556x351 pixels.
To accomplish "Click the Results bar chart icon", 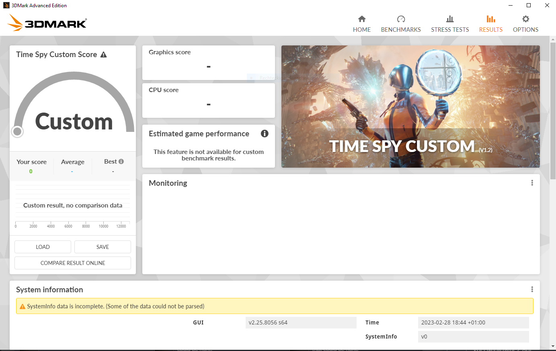I will (x=490, y=19).
